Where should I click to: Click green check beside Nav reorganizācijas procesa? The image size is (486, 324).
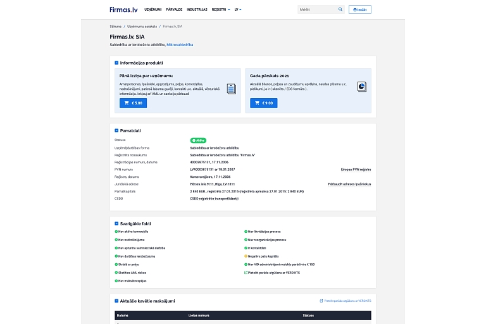(246, 240)
